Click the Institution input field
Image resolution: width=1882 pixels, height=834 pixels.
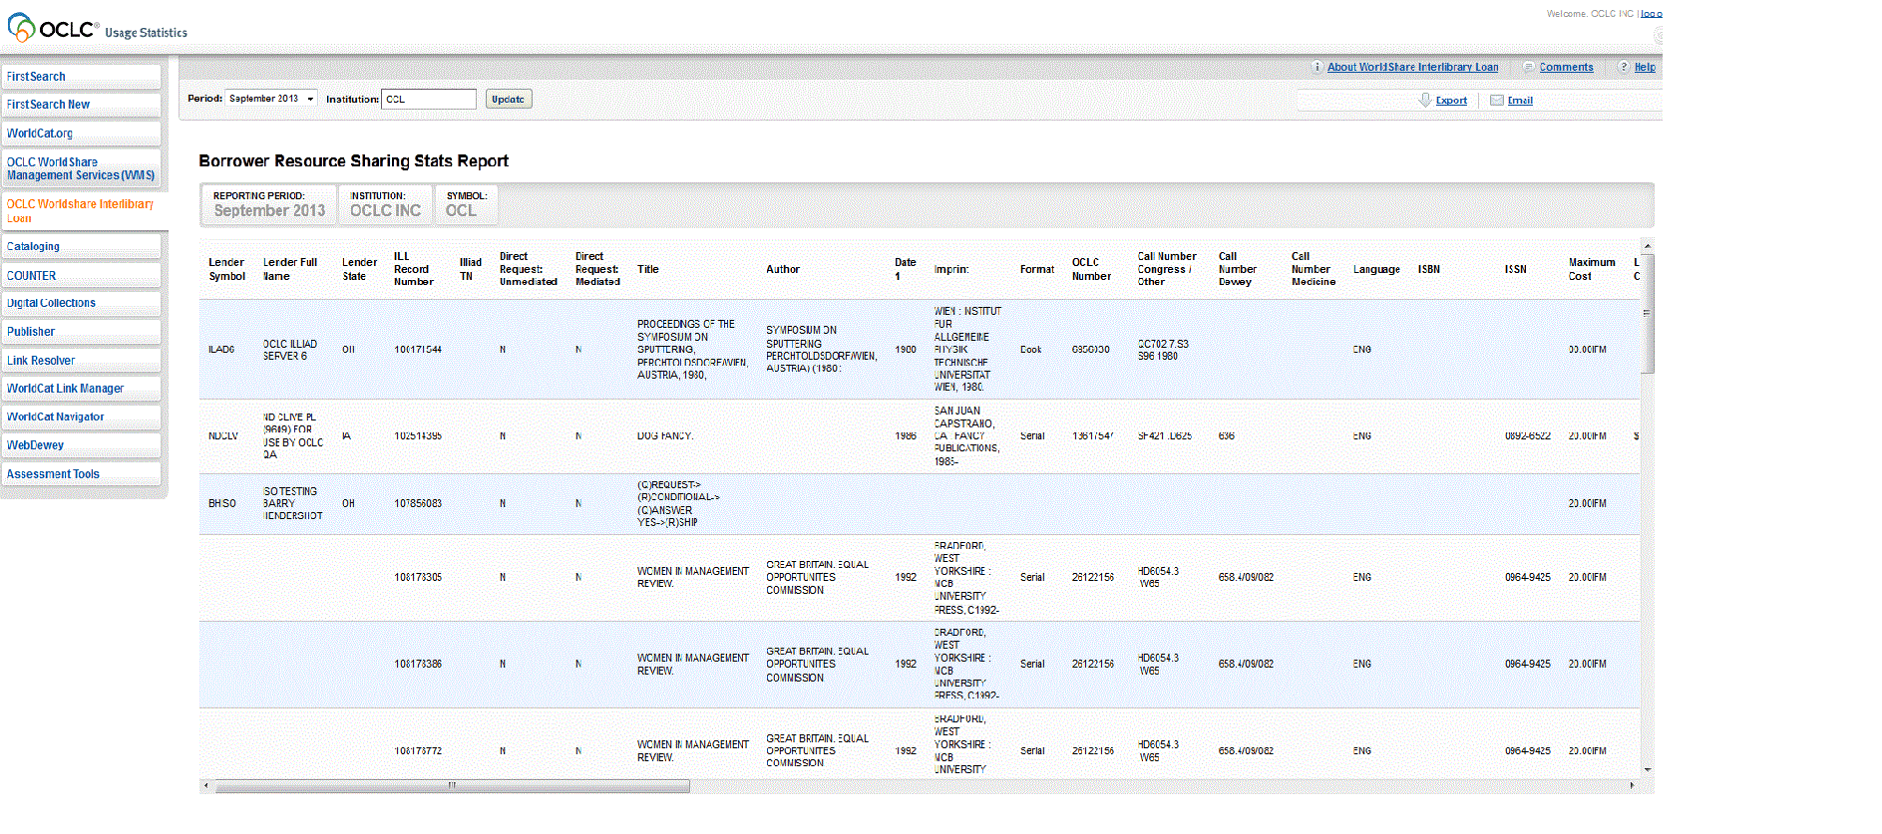(x=429, y=99)
